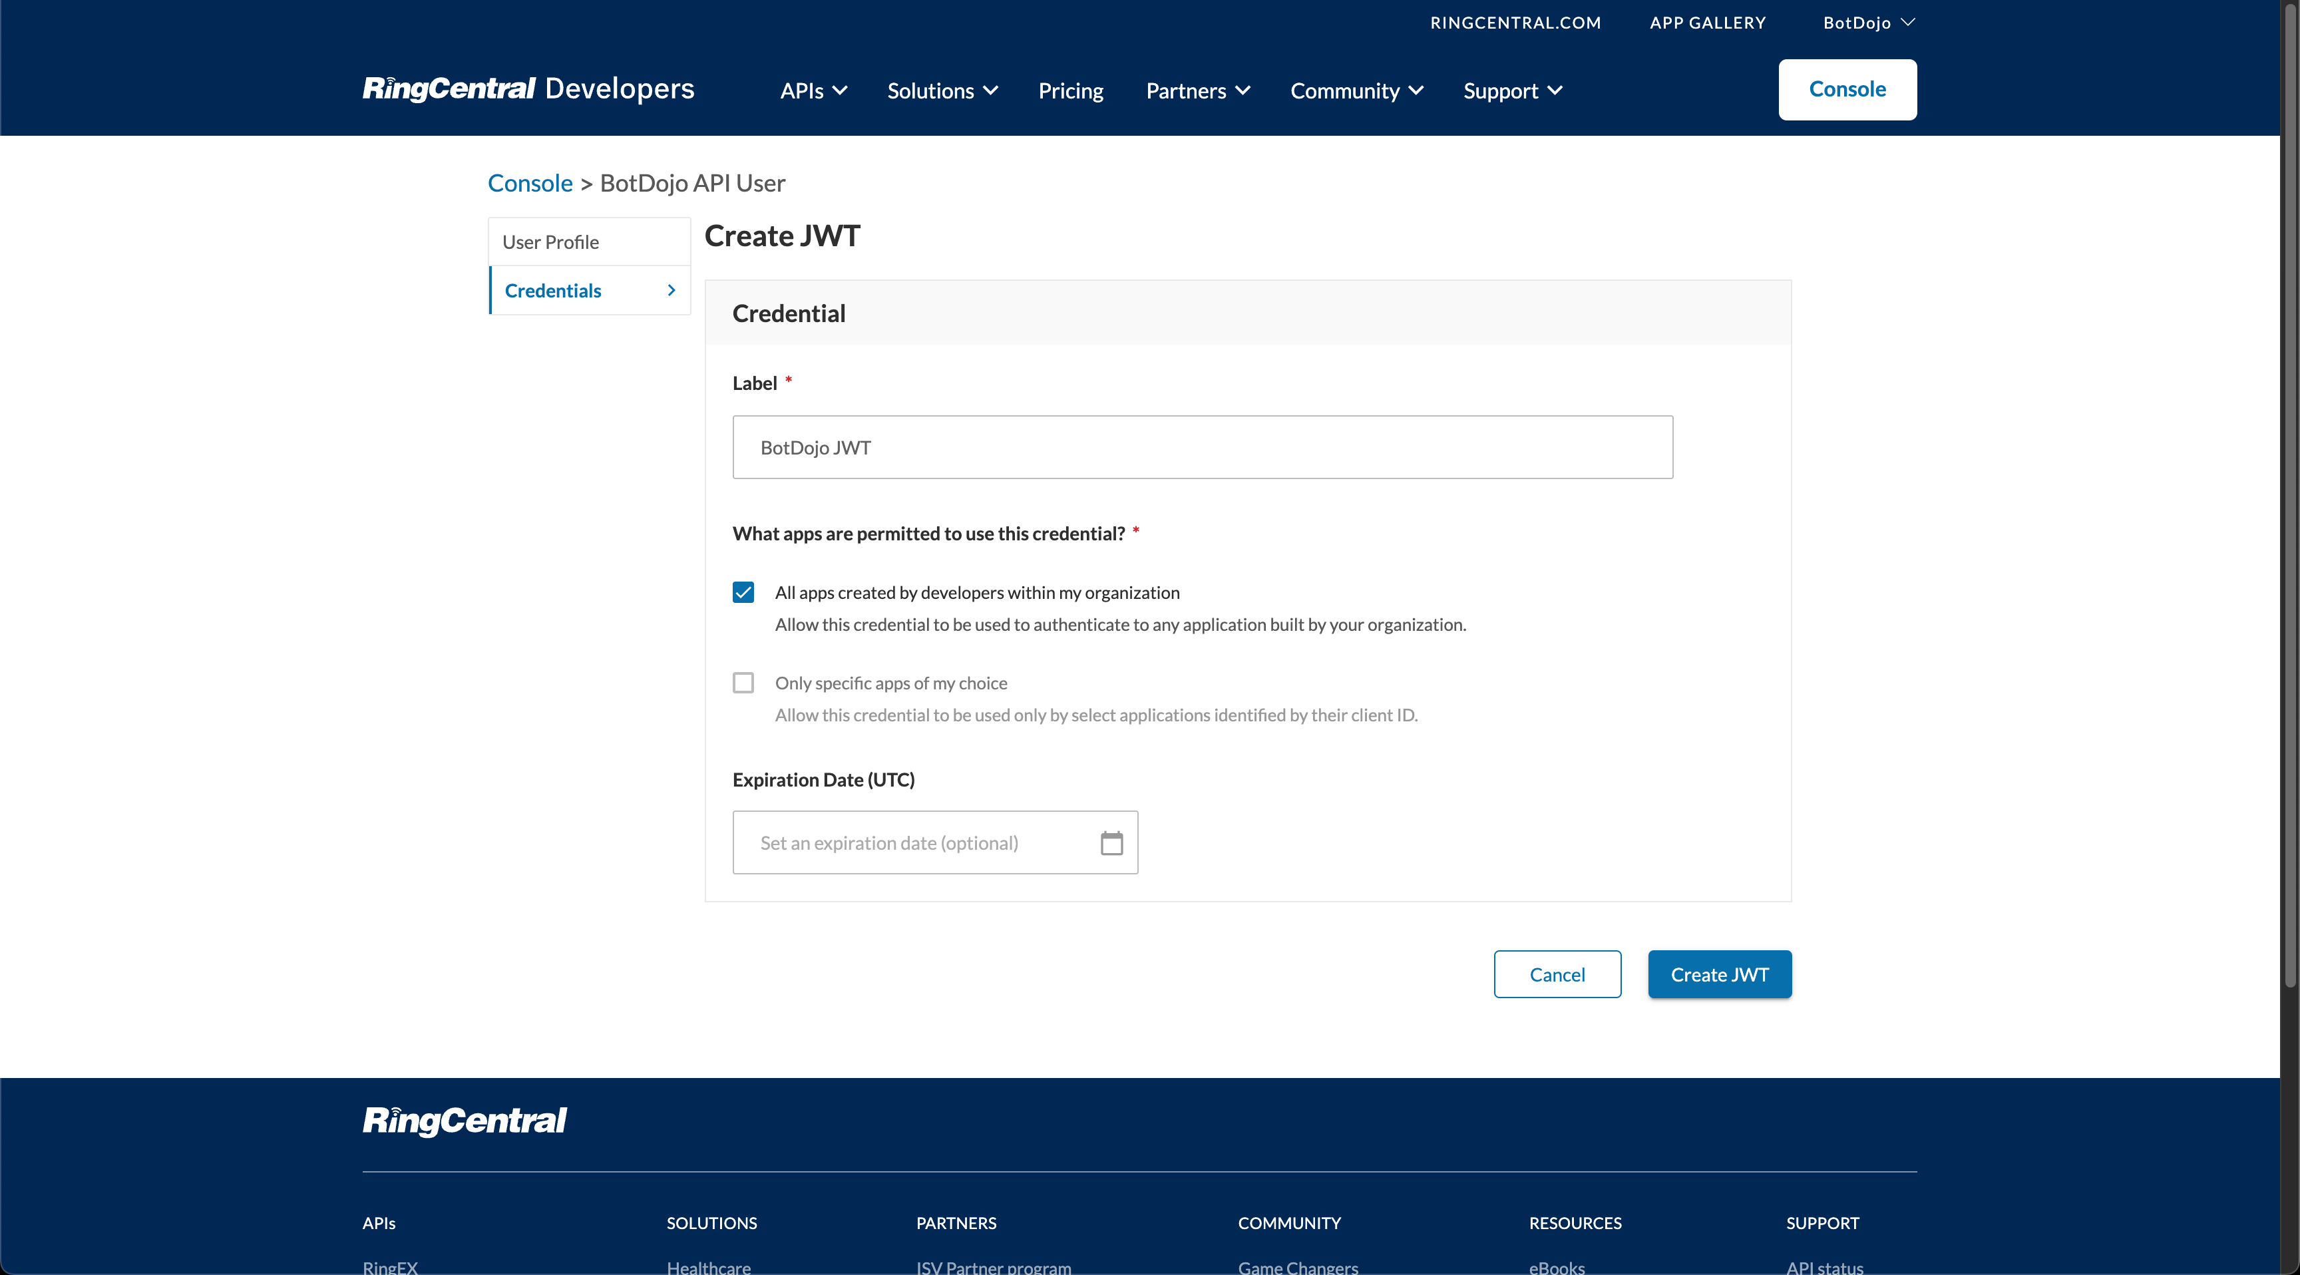Enable only specific apps of my choice

(x=743, y=682)
